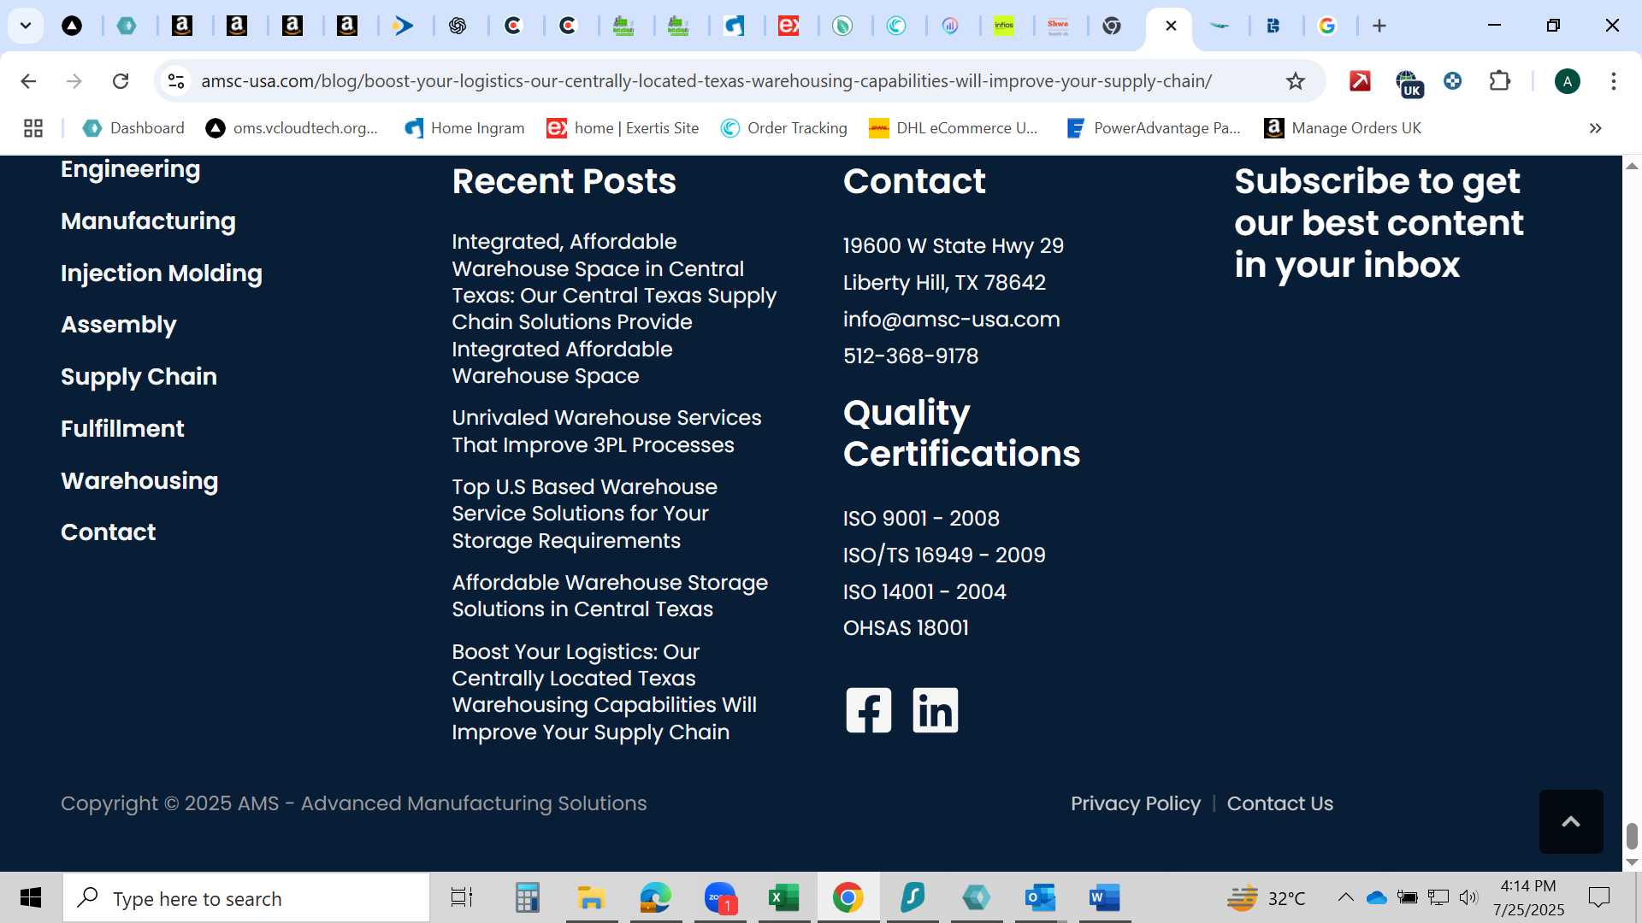Click the 512-368-9178 phone number
This screenshot has height=923, width=1642.
point(911,356)
